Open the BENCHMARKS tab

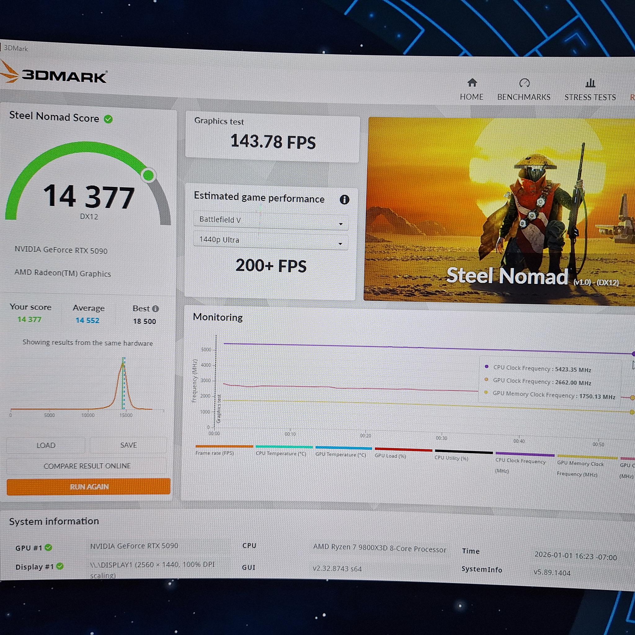524,90
